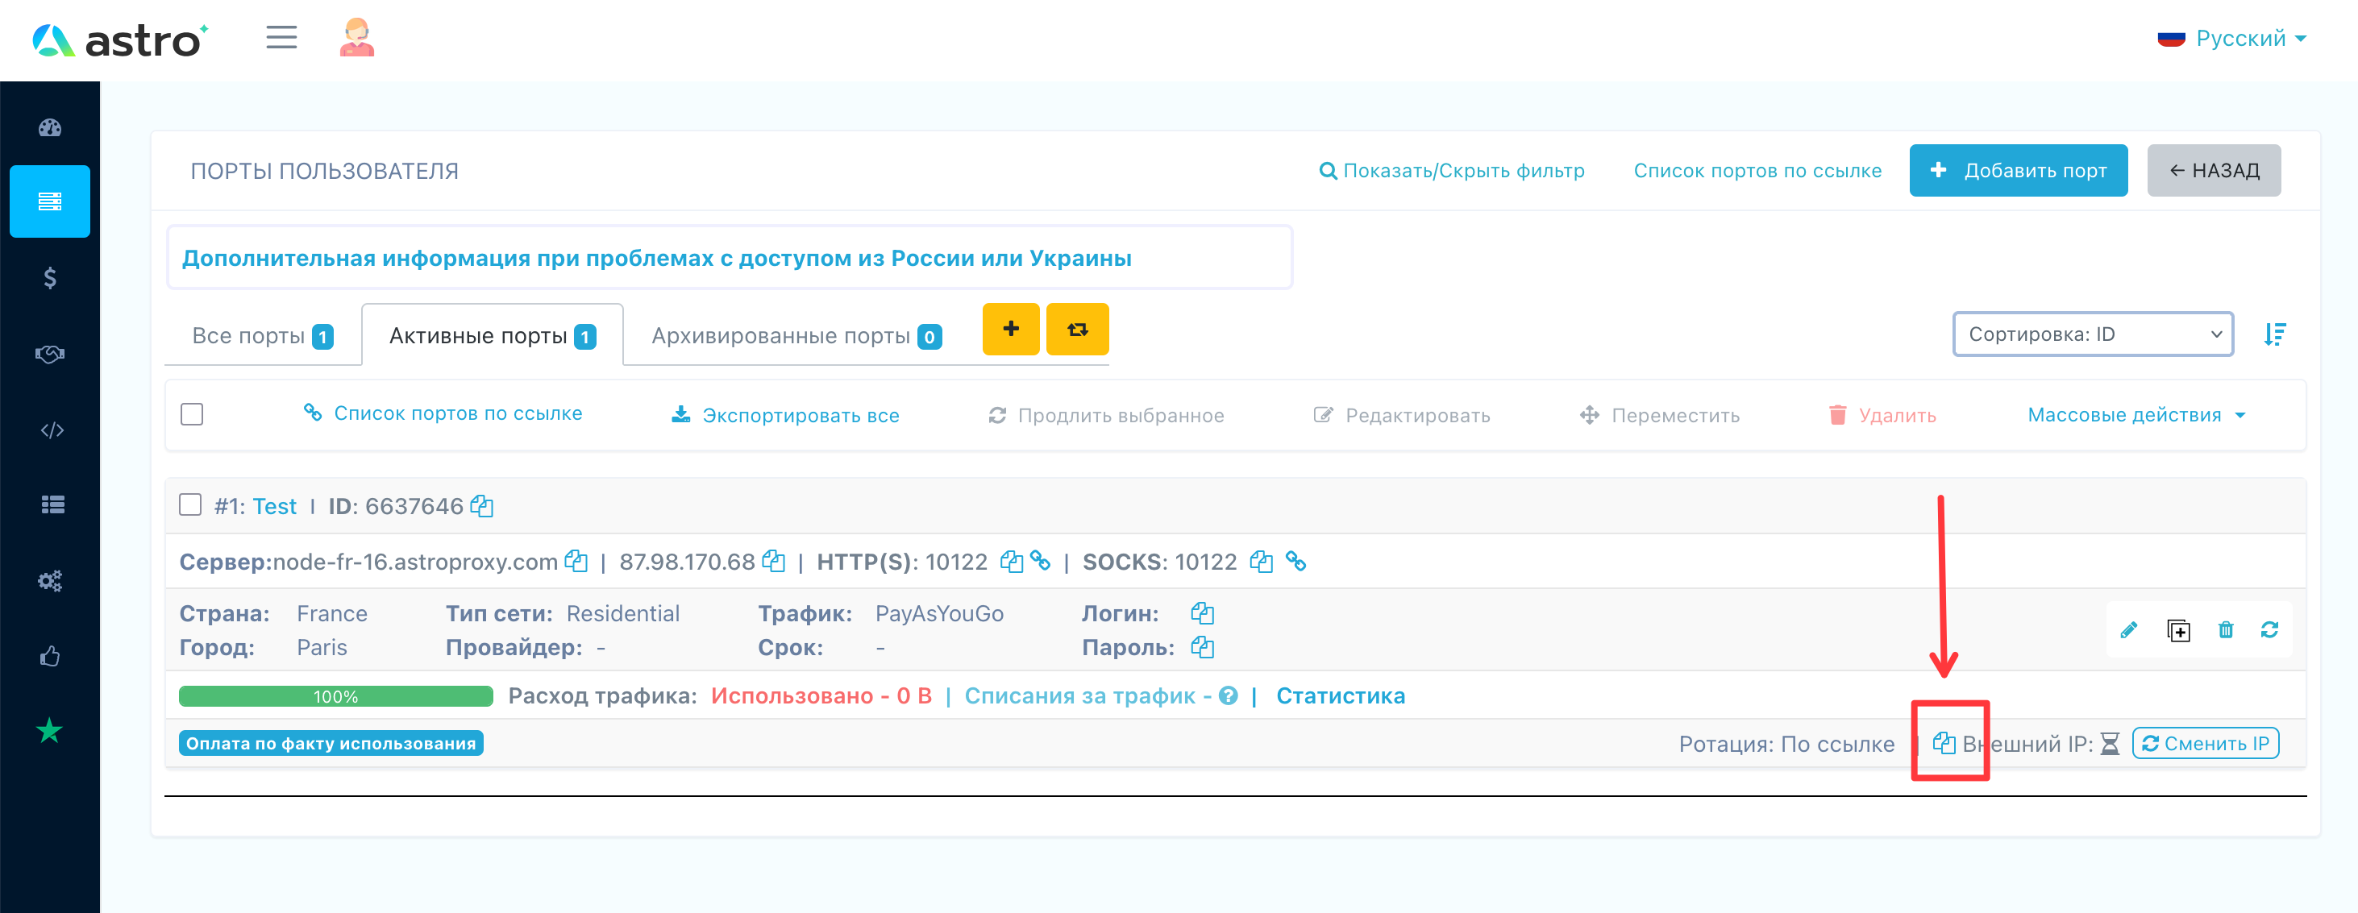Copy the port ID 6637646

click(481, 506)
